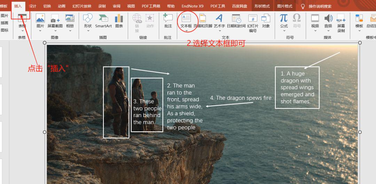Screen dimensions: 376x184
Task: Click the 链接 hyperlink globe icon
Action: (x=137, y=18)
